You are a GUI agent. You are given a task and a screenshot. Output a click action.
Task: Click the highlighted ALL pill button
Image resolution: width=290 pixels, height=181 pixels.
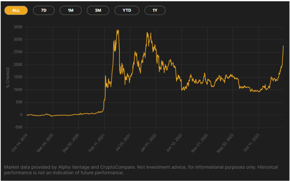[x=16, y=10]
